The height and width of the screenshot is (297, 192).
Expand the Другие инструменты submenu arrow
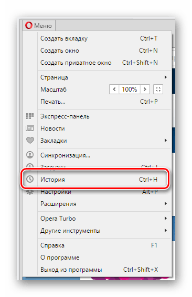pos(165,231)
